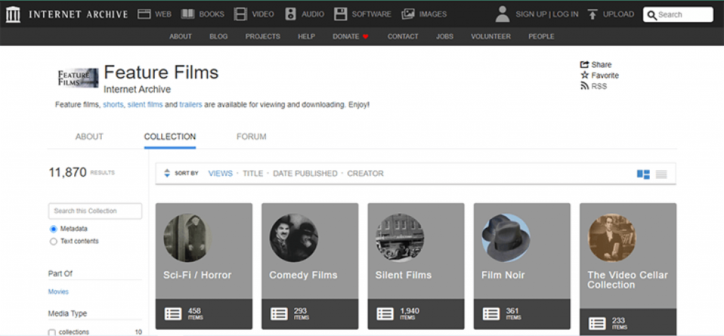Open the Sci-Fi / Horror thumbnail
This screenshot has height=336, width=724.
click(x=187, y=238)
